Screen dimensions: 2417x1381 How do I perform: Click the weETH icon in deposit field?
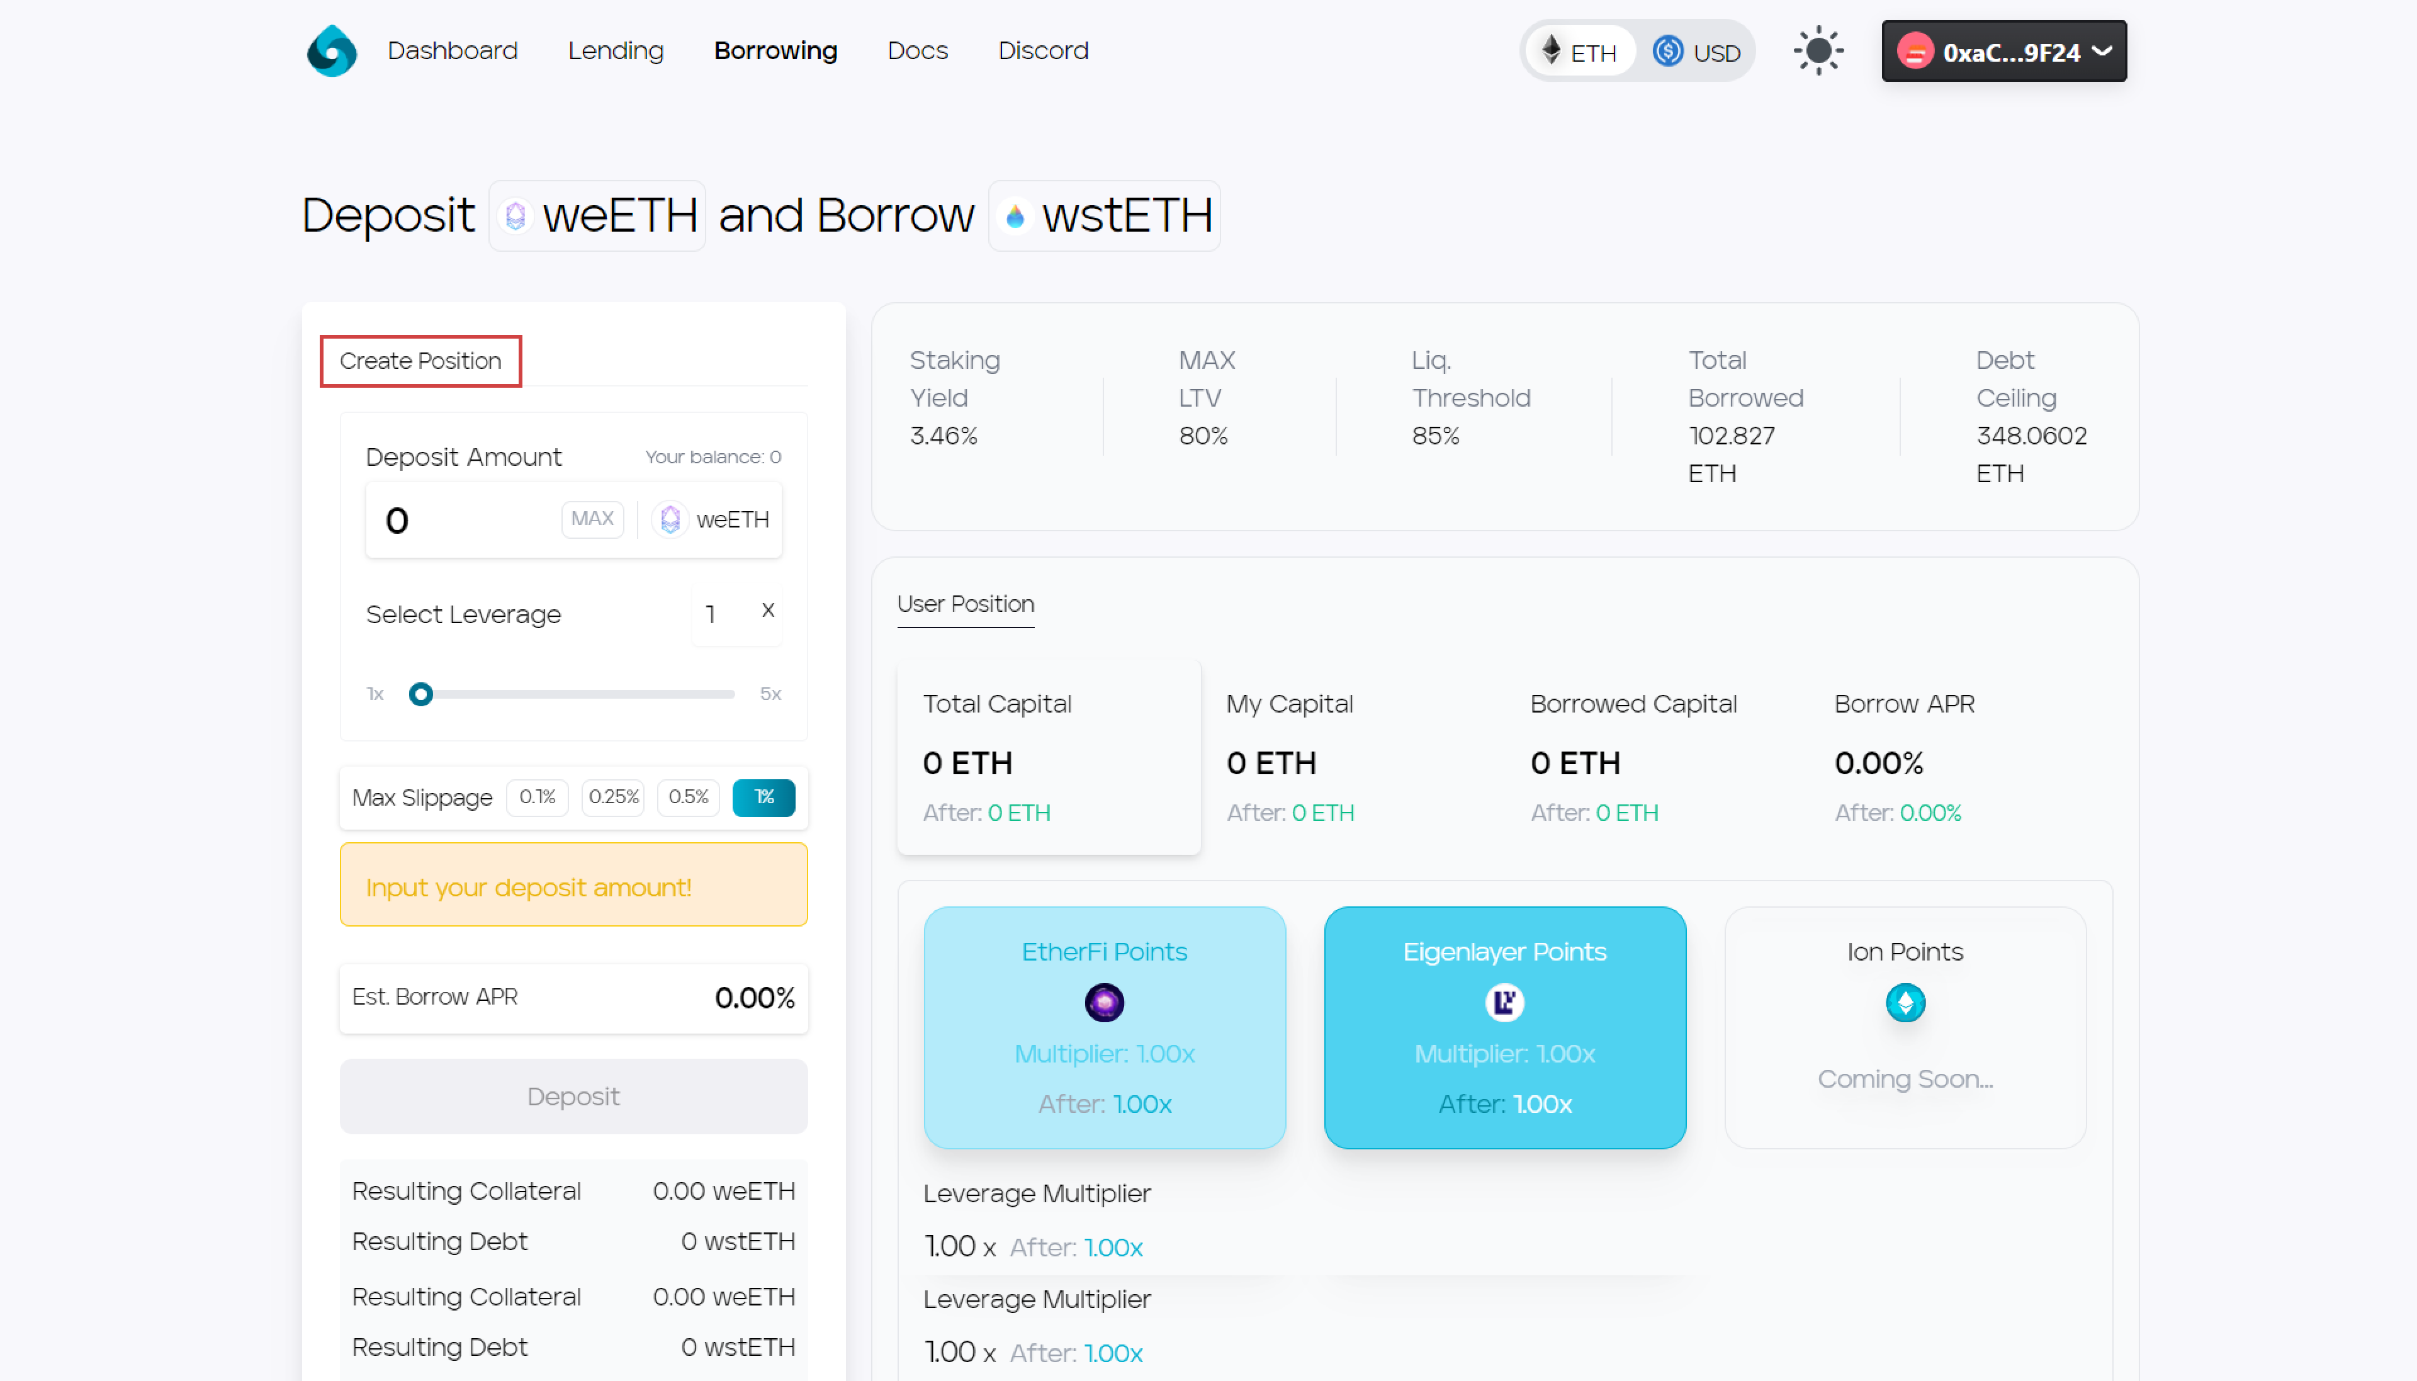pos(670,519)
